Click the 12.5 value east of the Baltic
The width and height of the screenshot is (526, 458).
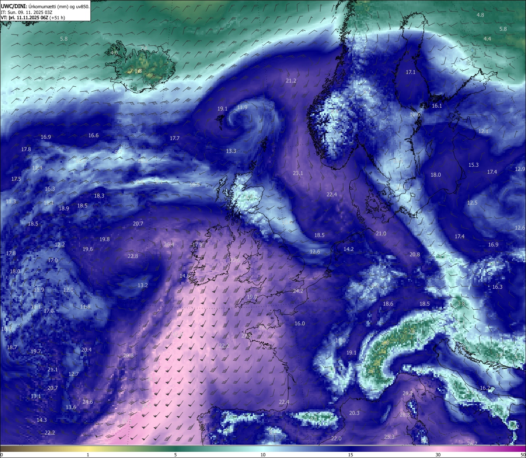(472, 203)
